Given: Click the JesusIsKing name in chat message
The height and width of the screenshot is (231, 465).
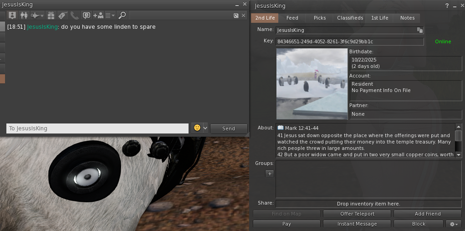Looking at the screenshot, I should [42, 27].
